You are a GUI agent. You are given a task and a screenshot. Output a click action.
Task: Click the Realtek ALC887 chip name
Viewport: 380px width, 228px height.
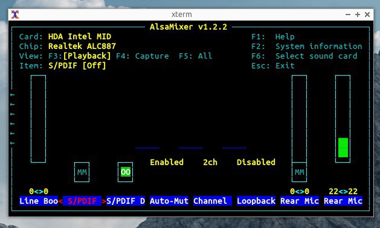(x=82, y=47)
